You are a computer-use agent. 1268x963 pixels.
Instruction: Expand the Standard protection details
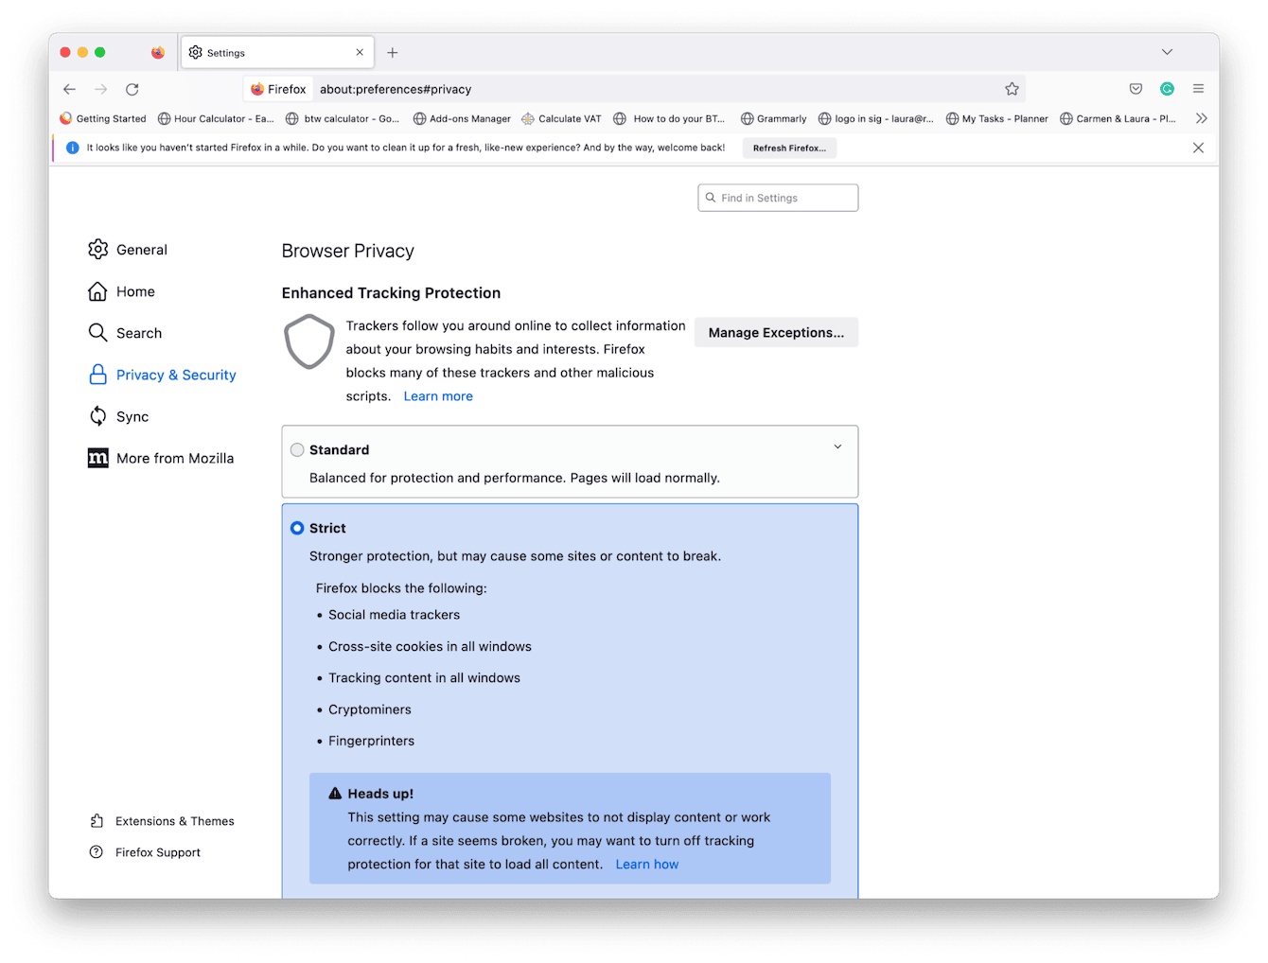coord(837,446)
